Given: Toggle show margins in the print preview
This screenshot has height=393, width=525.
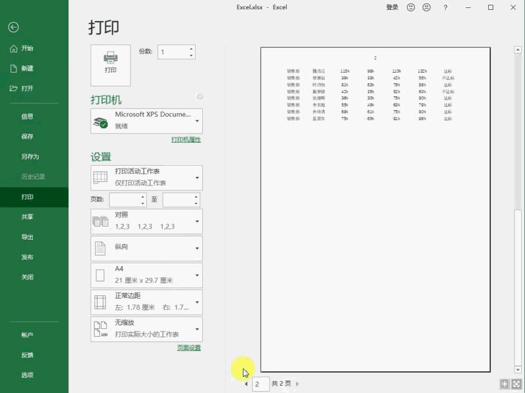Looking at the screenshot, I should 505,384.
